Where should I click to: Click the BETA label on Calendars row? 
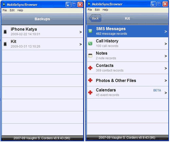pyautogui.click(x=157, y=90)
